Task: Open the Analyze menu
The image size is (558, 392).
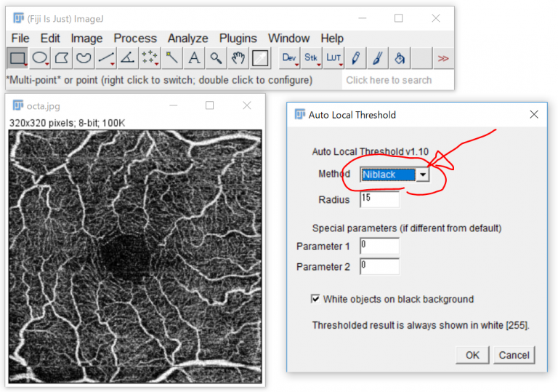Action: click(188, 38)
